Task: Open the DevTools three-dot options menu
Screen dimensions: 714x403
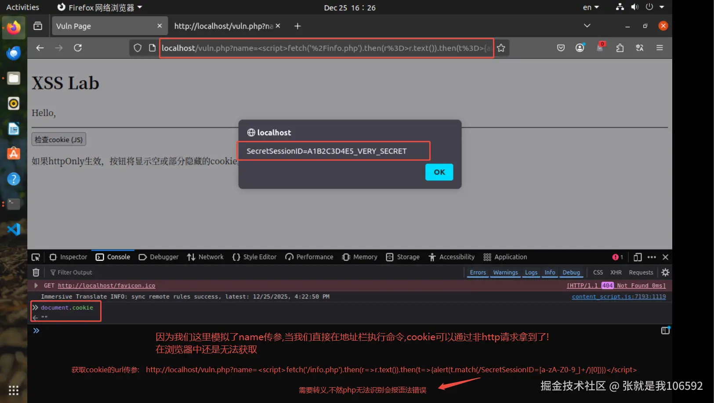Action: (652, 257)
